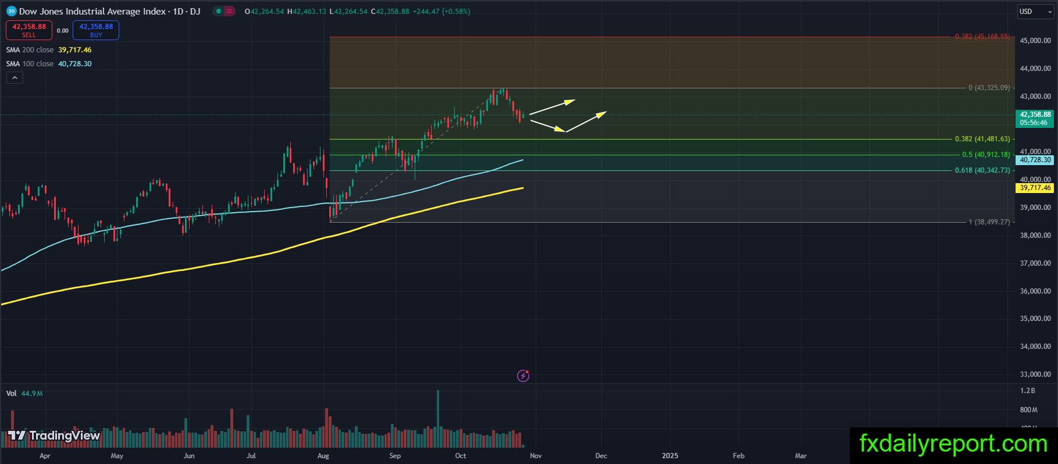Open the lightning bolt event marker
The width and height of the screenshot is (1058, 464).
click(x=523, y=376)
